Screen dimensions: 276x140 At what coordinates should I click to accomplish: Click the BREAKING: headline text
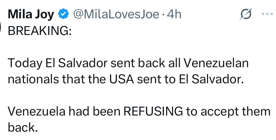point(40,31)
